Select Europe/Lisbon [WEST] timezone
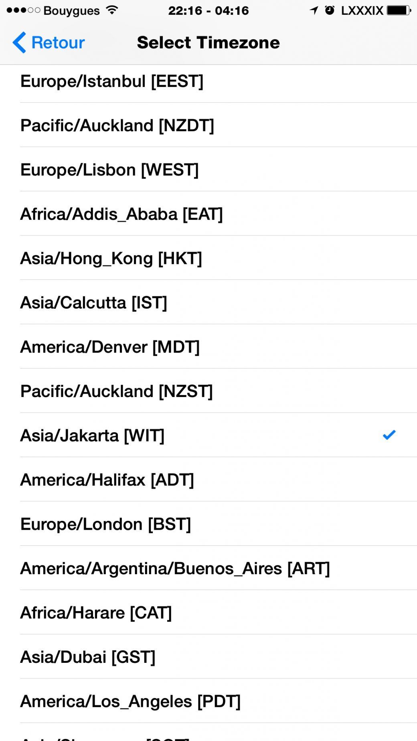Screen dimensions: 417x741 109,170
